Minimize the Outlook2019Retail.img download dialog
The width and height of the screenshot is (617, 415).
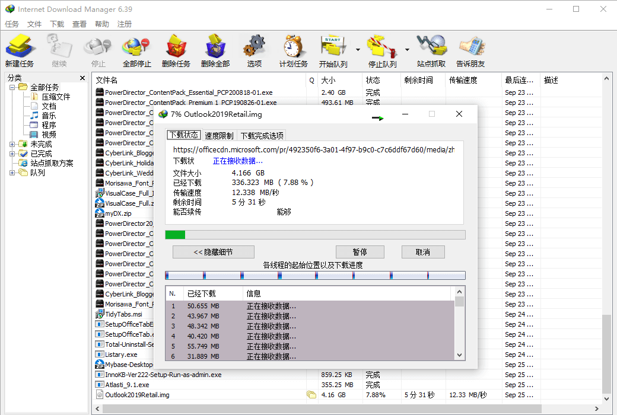click(x=405, y=114)
